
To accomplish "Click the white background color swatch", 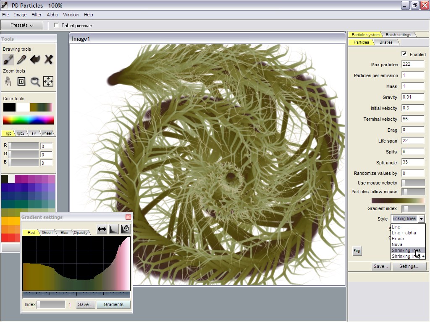I will point(23,107).
